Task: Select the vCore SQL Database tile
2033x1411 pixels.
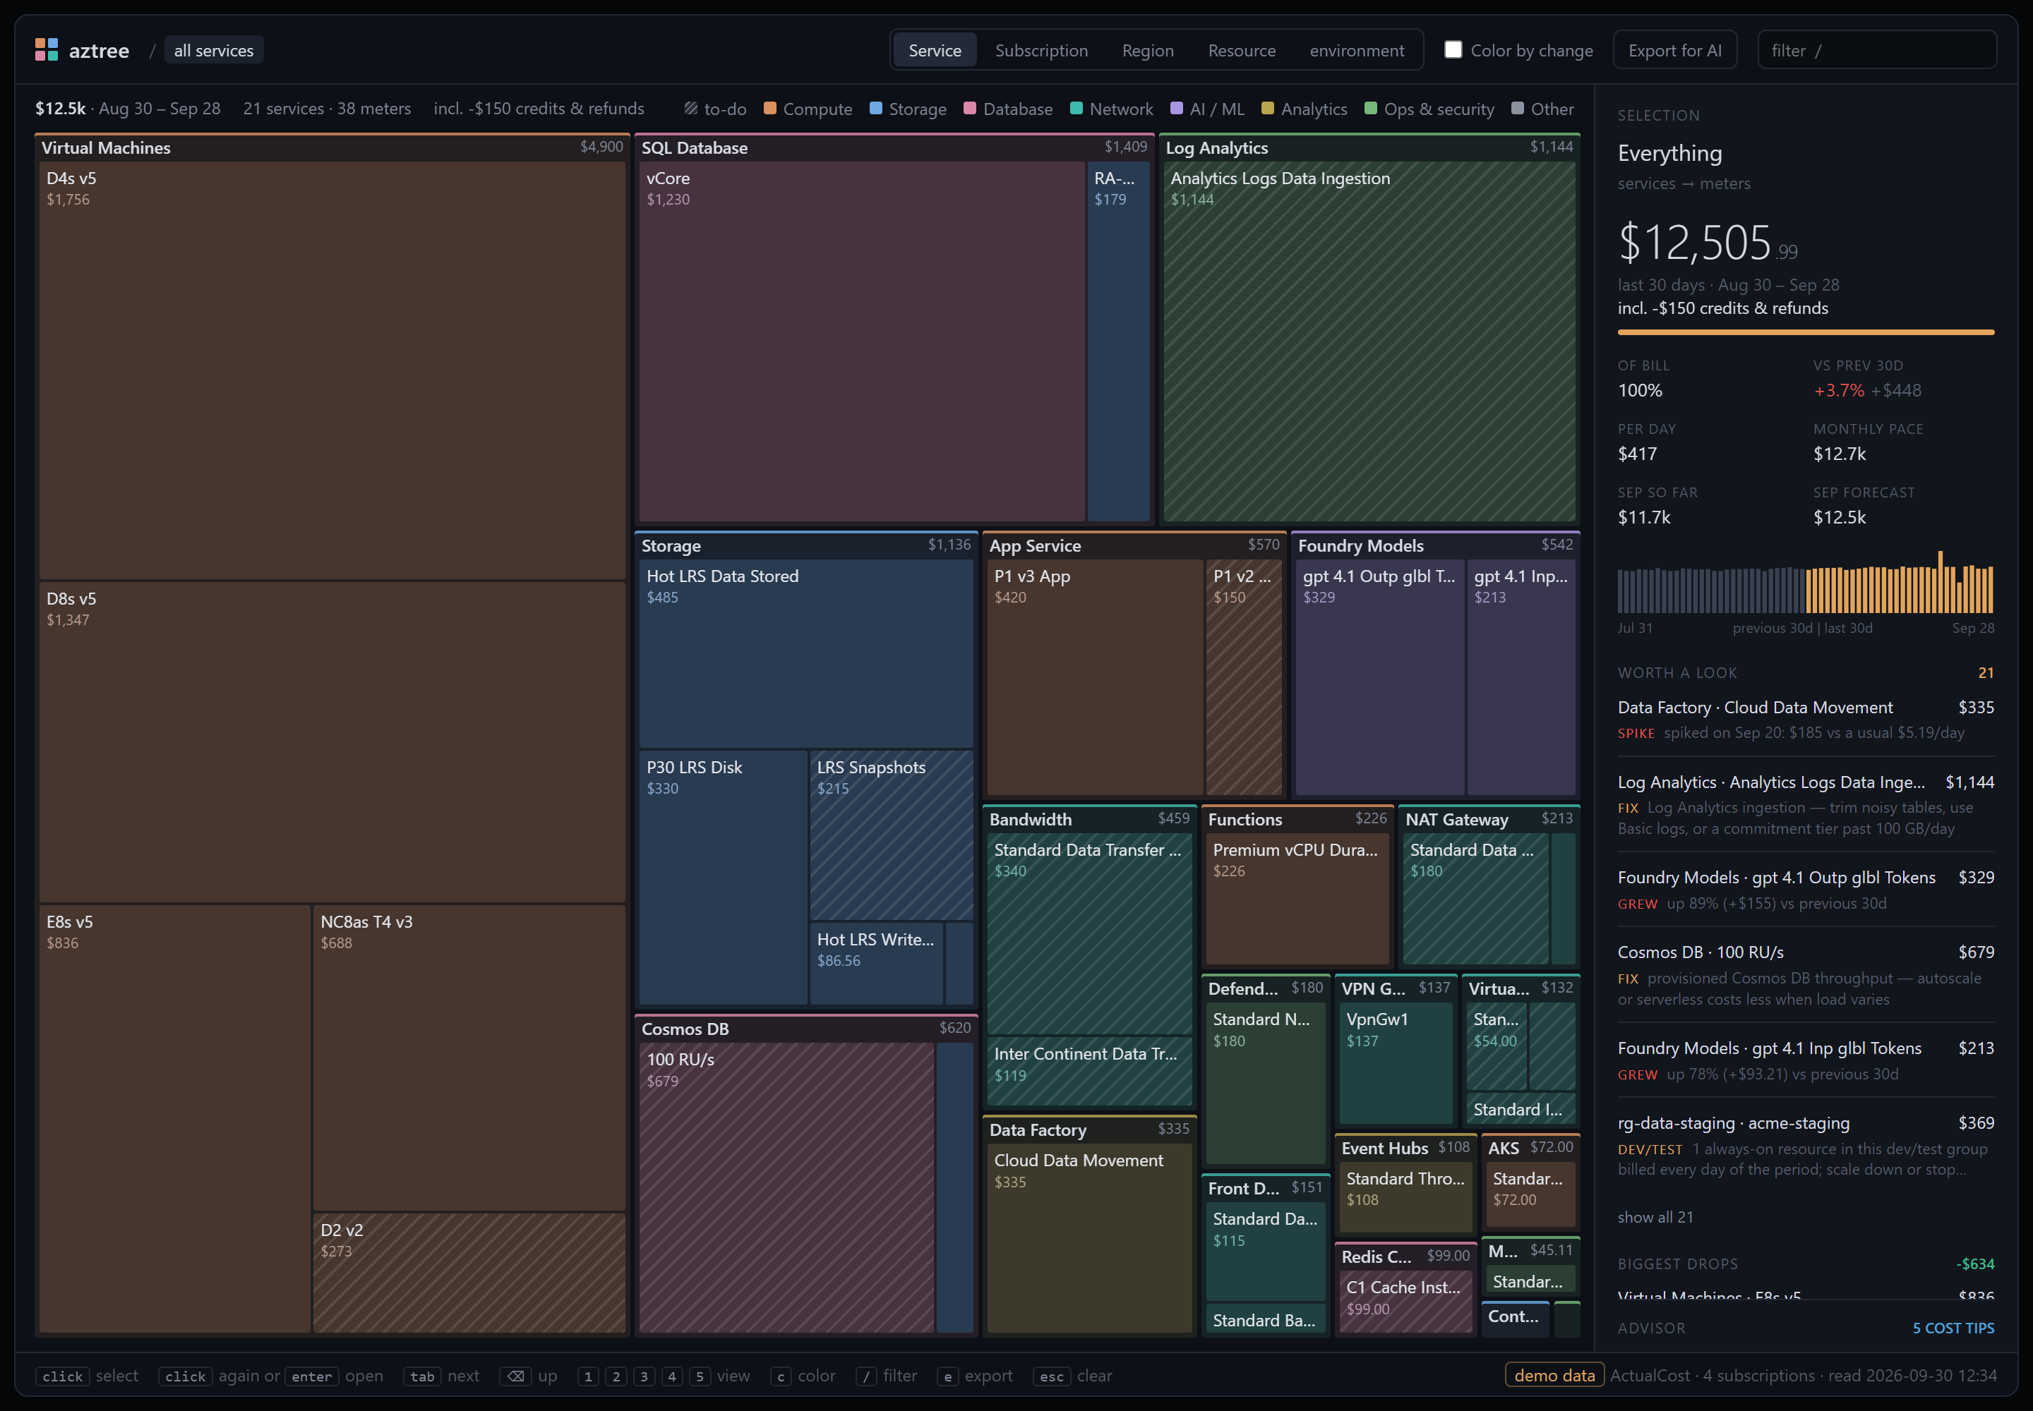Action: point(862,341)
